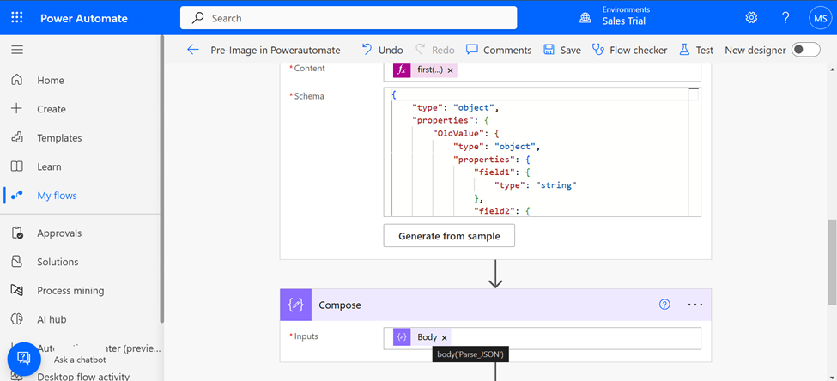Image resolution: width=837 pixels, height=381 pixels.
Task: Collapse the left navigation hamburger menu
Action: click(17, 50)
